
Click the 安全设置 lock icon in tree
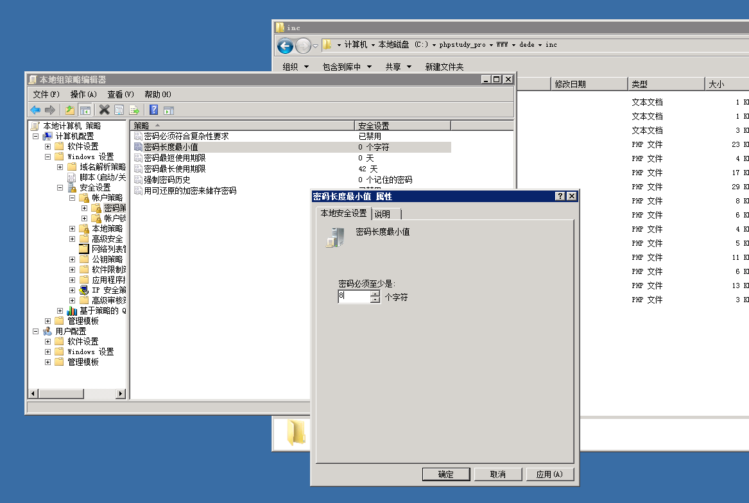pyautogui.click(x=72, y=188)
